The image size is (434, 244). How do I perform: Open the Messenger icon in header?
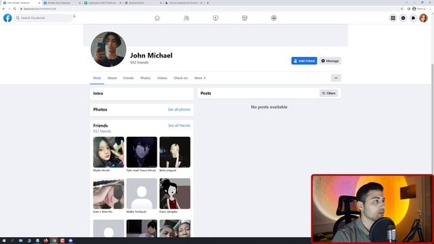(x=403, y=18)
